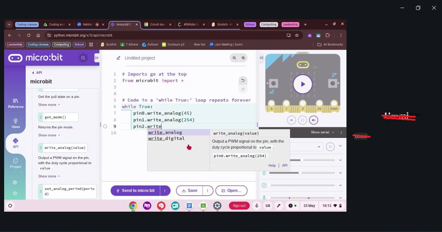Select the API sidebar tab
442x232 pixels.
(16, 143)
